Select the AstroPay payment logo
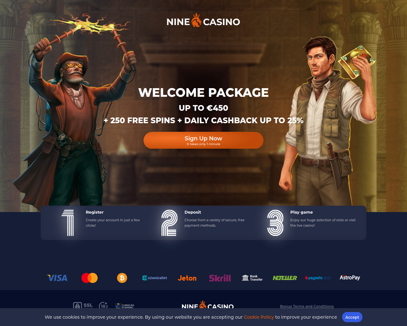The width and height of the screenshot is (407, 326). 350,278
